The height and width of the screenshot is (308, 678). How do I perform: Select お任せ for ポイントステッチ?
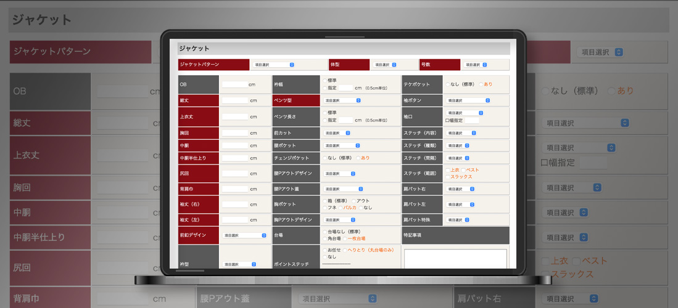coord(325,249)
